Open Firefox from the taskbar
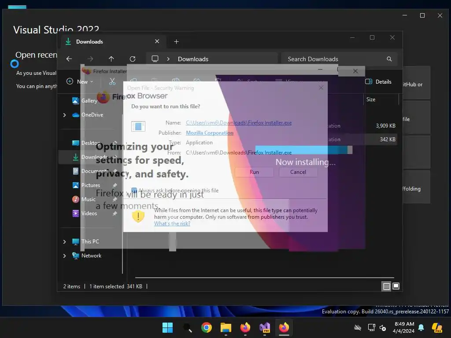This screenshot has height=338, width=451. point(245,327)
